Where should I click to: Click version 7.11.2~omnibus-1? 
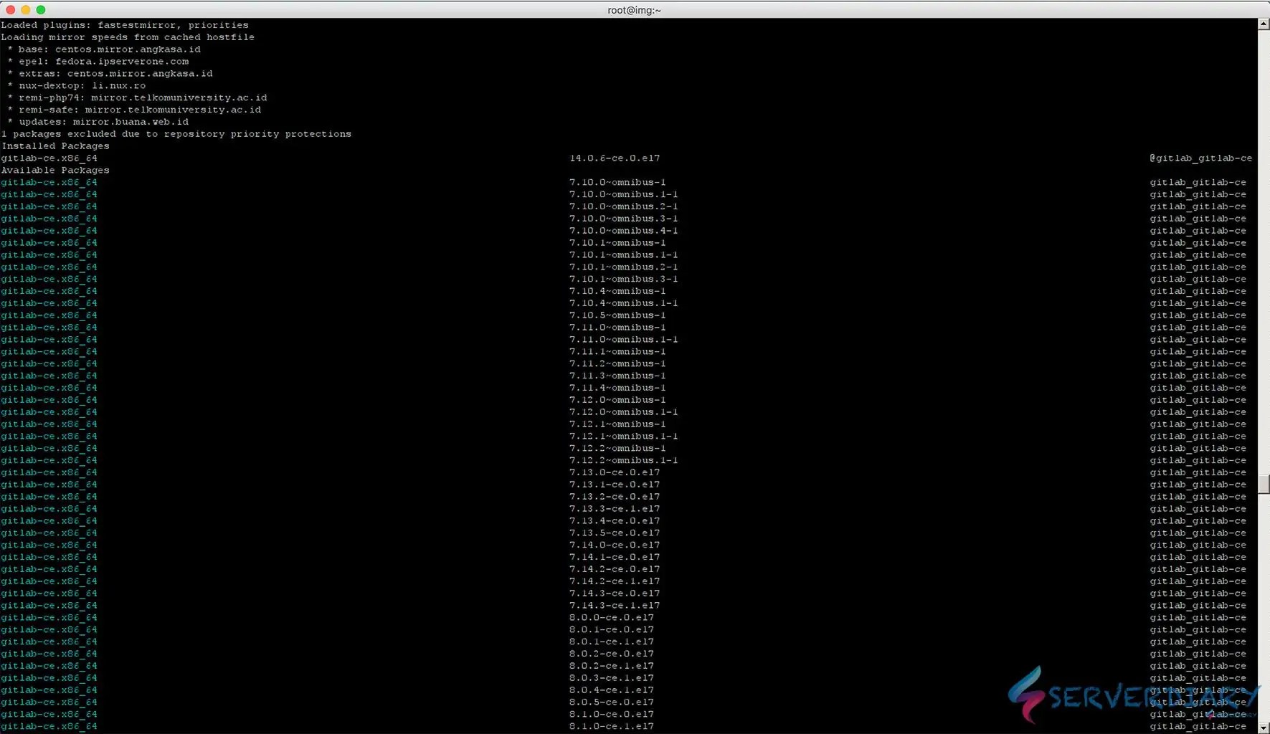tap(617, 364)
